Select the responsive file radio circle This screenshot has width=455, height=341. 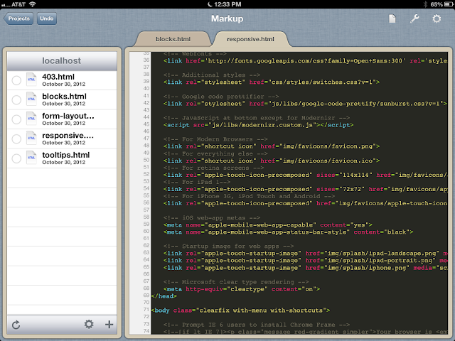(16, 139)
